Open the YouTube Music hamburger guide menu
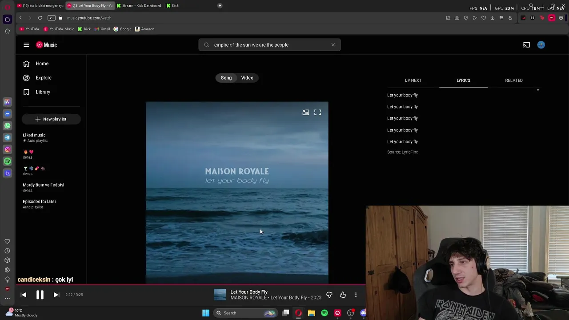Screen dimensions: 569x320 pos(26,45)
